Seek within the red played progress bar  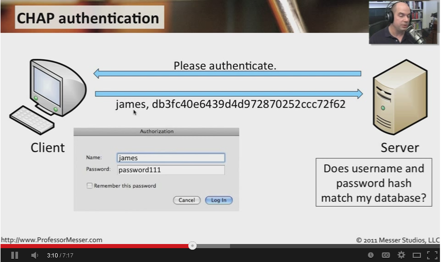tap(95, 246)
